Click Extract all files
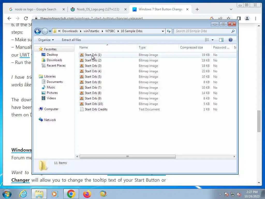 (71, 40)
